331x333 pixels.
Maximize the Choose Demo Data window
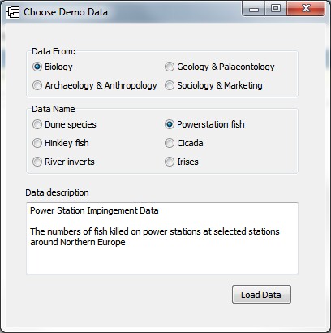pyautogui.click(x=276, y=9)
